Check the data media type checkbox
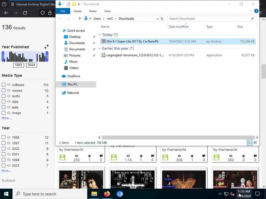Image resolution: width=266 pixels, height=199 pixels. pyautogui.click(x=3, y=102)
